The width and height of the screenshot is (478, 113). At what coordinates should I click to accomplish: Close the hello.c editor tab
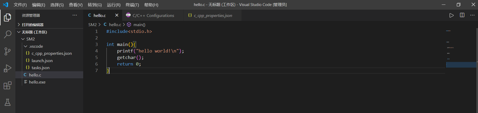[x=117, y=15]
